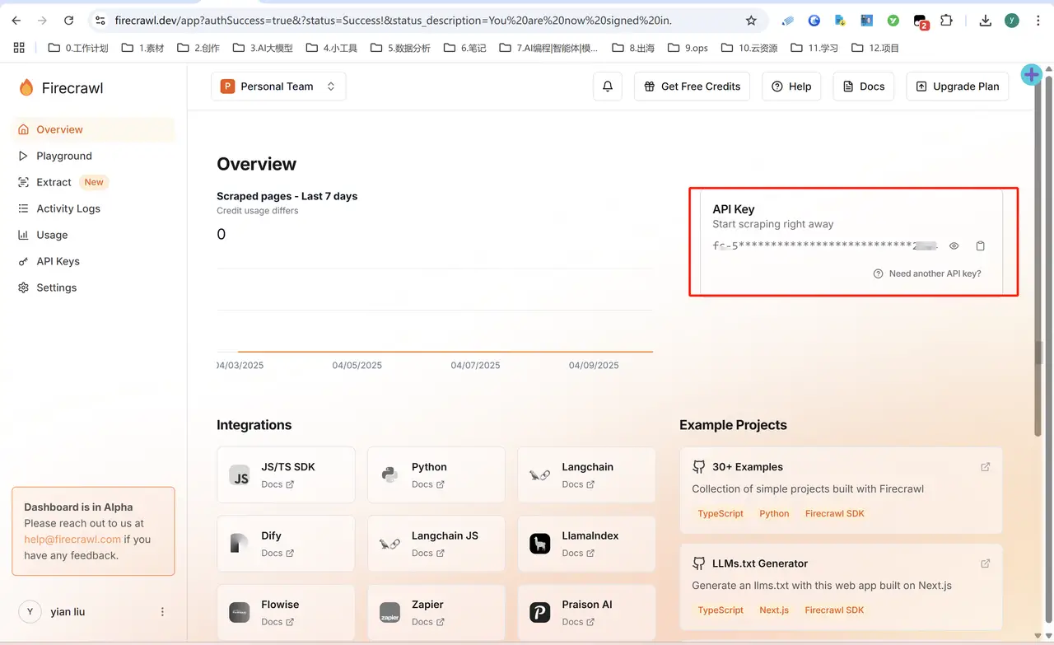Reload the page in Chrome
The height and width of the screenshot is (645, 1054).
pyautogui.click(x=68, y=21)
